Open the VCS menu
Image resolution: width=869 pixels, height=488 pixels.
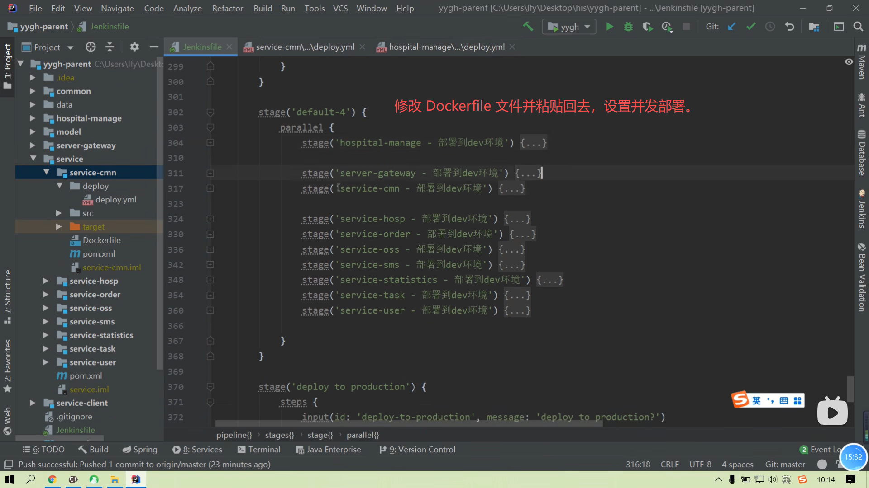[x=340, y=8]
